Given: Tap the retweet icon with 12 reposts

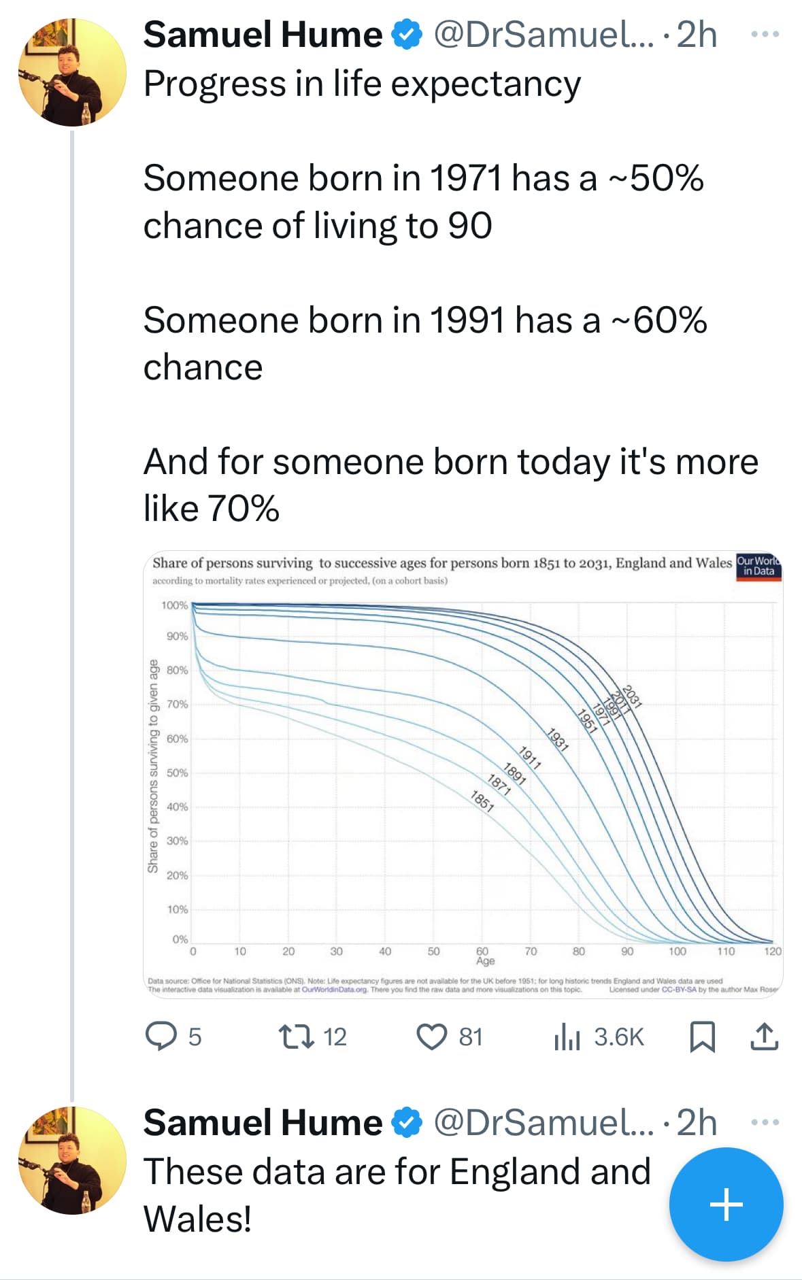Looking at the screenshot, I should [296, 1037].
